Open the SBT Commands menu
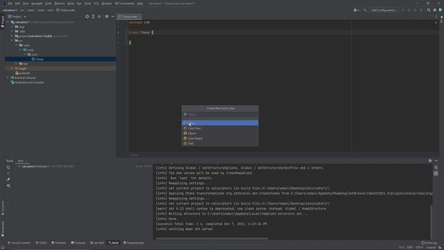Viewport: 444px width, 250px height. pyautogui.click(x=124, y=3)
